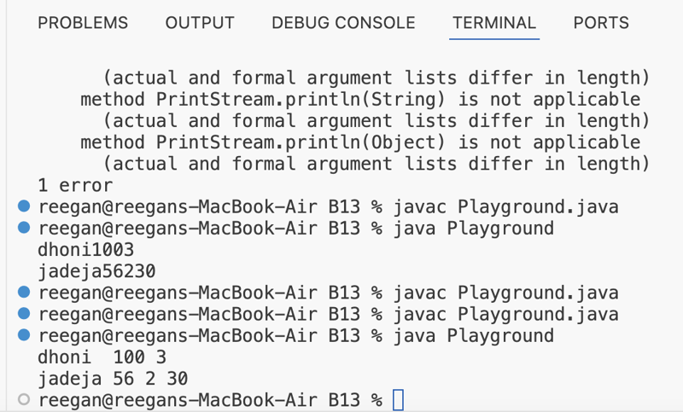Image resolution: width=683 pixels, height=412 pixels.
Task: Click the println(Object) not applicable message
Action: pyautogui.click(x=360, y=142)
